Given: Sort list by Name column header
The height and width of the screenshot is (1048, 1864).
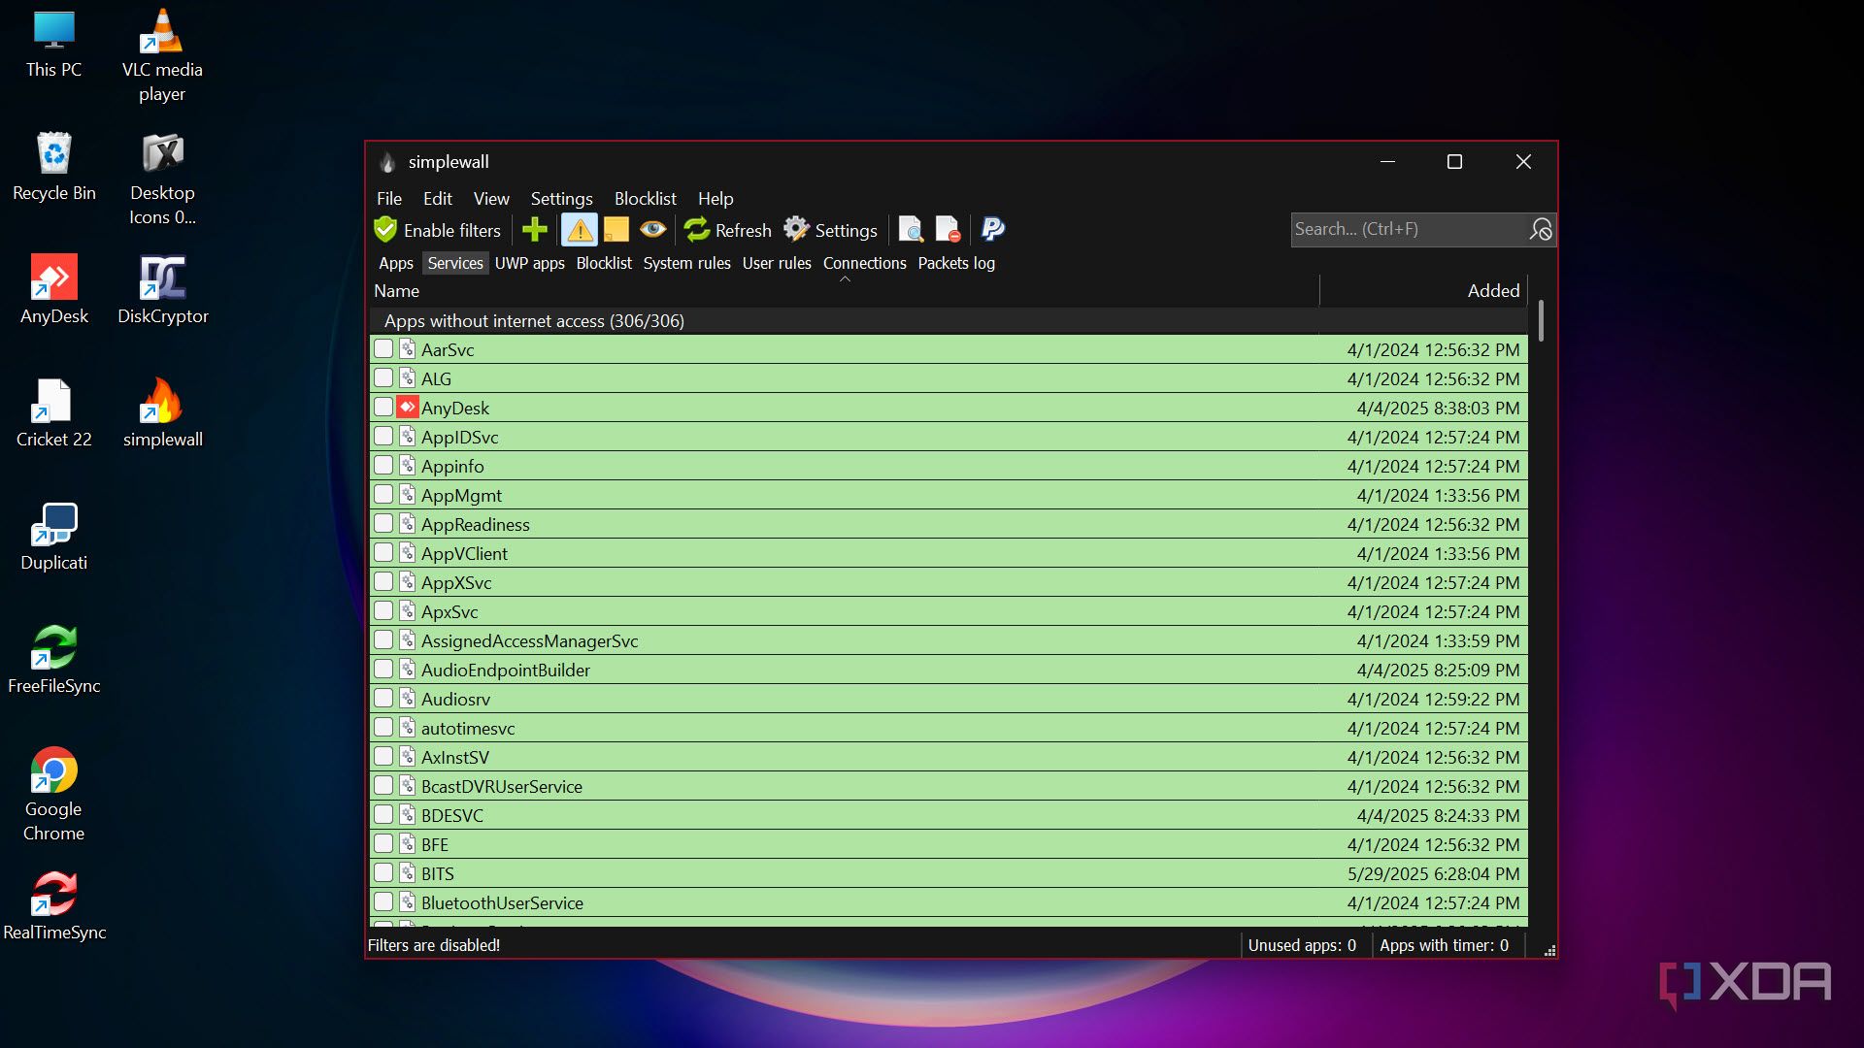Looking at the screenshot, I should 844,291.
